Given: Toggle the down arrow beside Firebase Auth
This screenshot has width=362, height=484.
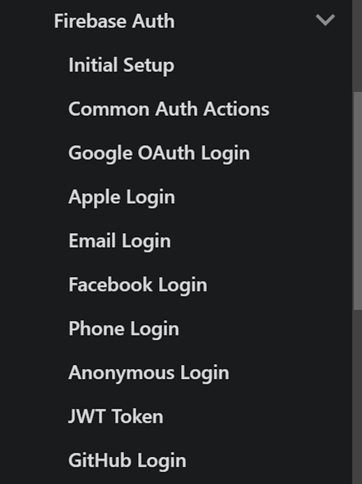Looking at the screenshot, I should (x=325, y=20).
